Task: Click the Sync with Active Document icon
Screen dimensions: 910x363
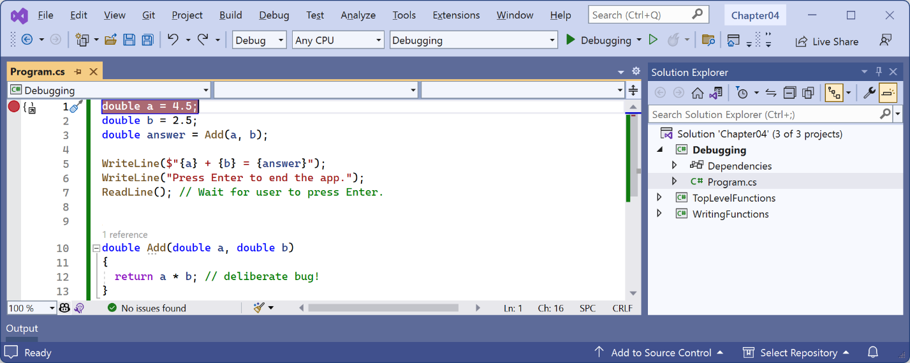Action: coord(771,93)
